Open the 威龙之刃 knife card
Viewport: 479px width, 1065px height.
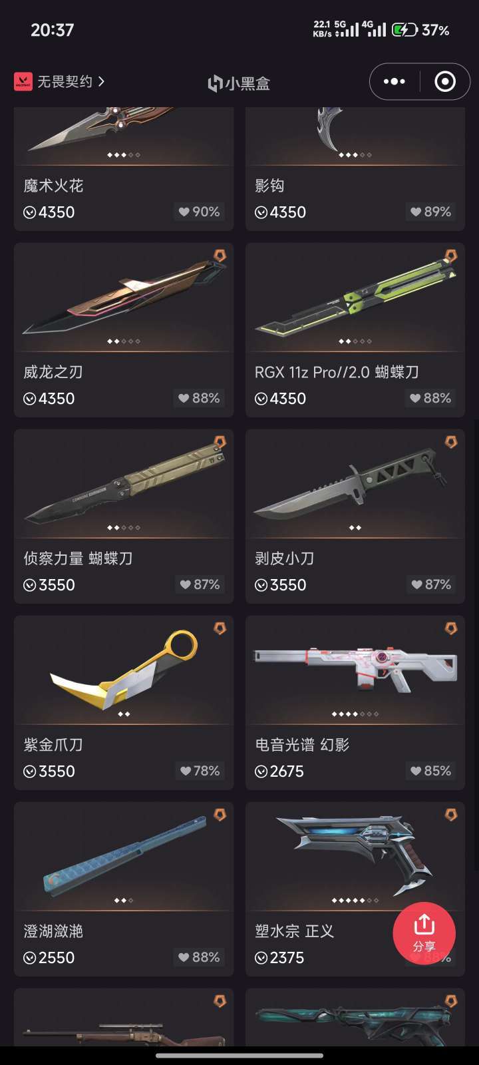coord(124,330)
